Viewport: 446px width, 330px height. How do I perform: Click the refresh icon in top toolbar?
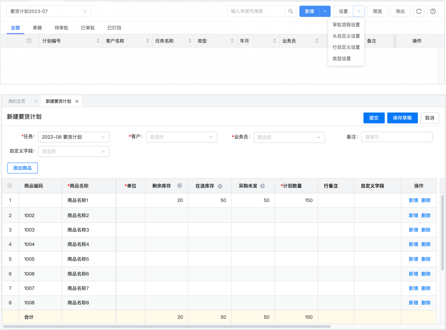tap(419, 11)
